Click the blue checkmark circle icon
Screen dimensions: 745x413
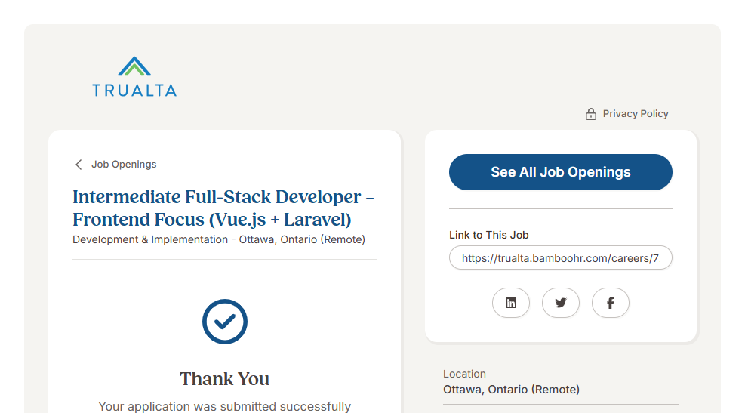tap(225, 322)
